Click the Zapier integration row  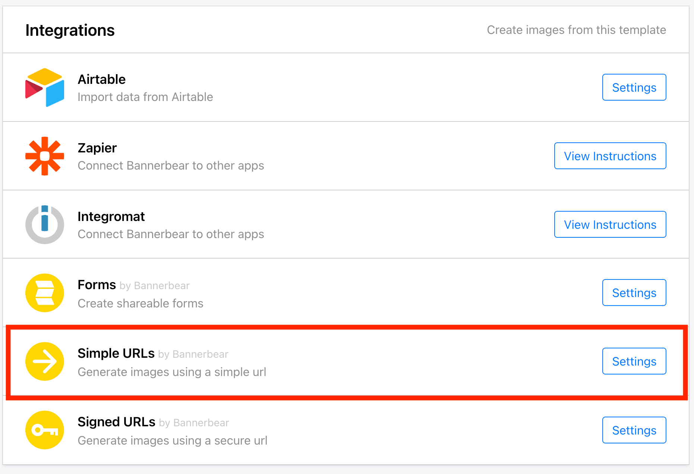point(261,156)
